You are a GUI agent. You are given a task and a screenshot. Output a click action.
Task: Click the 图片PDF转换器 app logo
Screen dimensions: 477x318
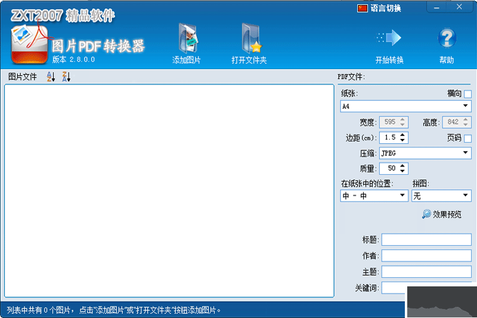coord(29,44)
